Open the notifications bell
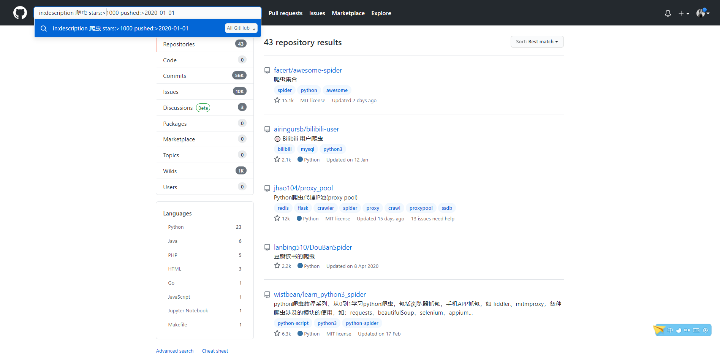The image size is (720, 353). pos(668,13)
